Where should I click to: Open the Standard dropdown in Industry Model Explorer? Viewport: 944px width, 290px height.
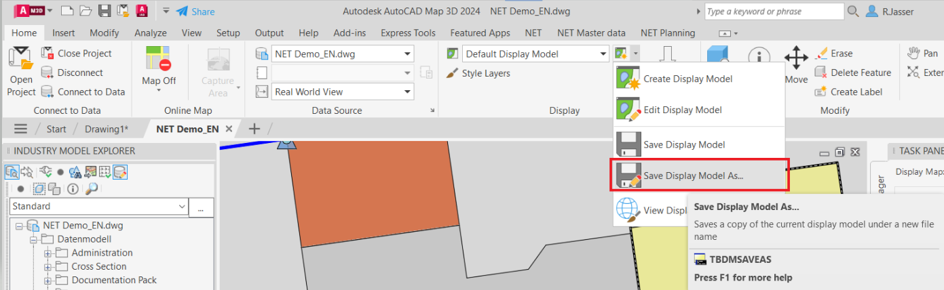pos(98,207)
